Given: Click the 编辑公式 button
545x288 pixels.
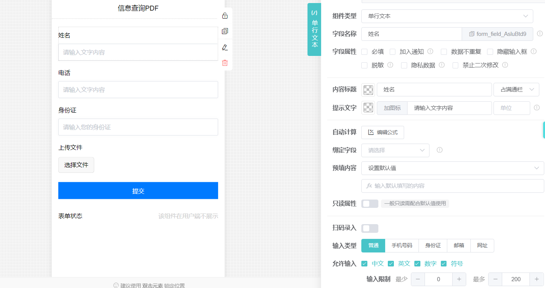Looking at the screenshot, I should coord(383,133).
